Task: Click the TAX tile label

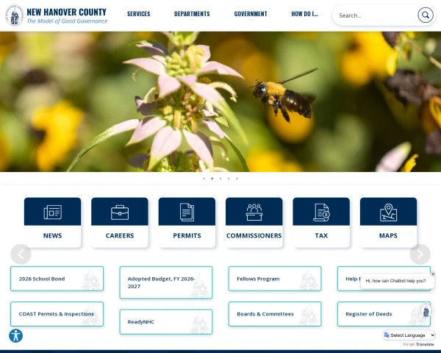Action: click(321, 235)
